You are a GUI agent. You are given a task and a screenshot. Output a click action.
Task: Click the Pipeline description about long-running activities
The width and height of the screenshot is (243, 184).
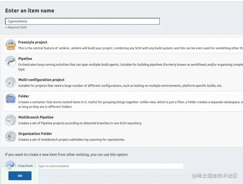click(x=130, y=67)
